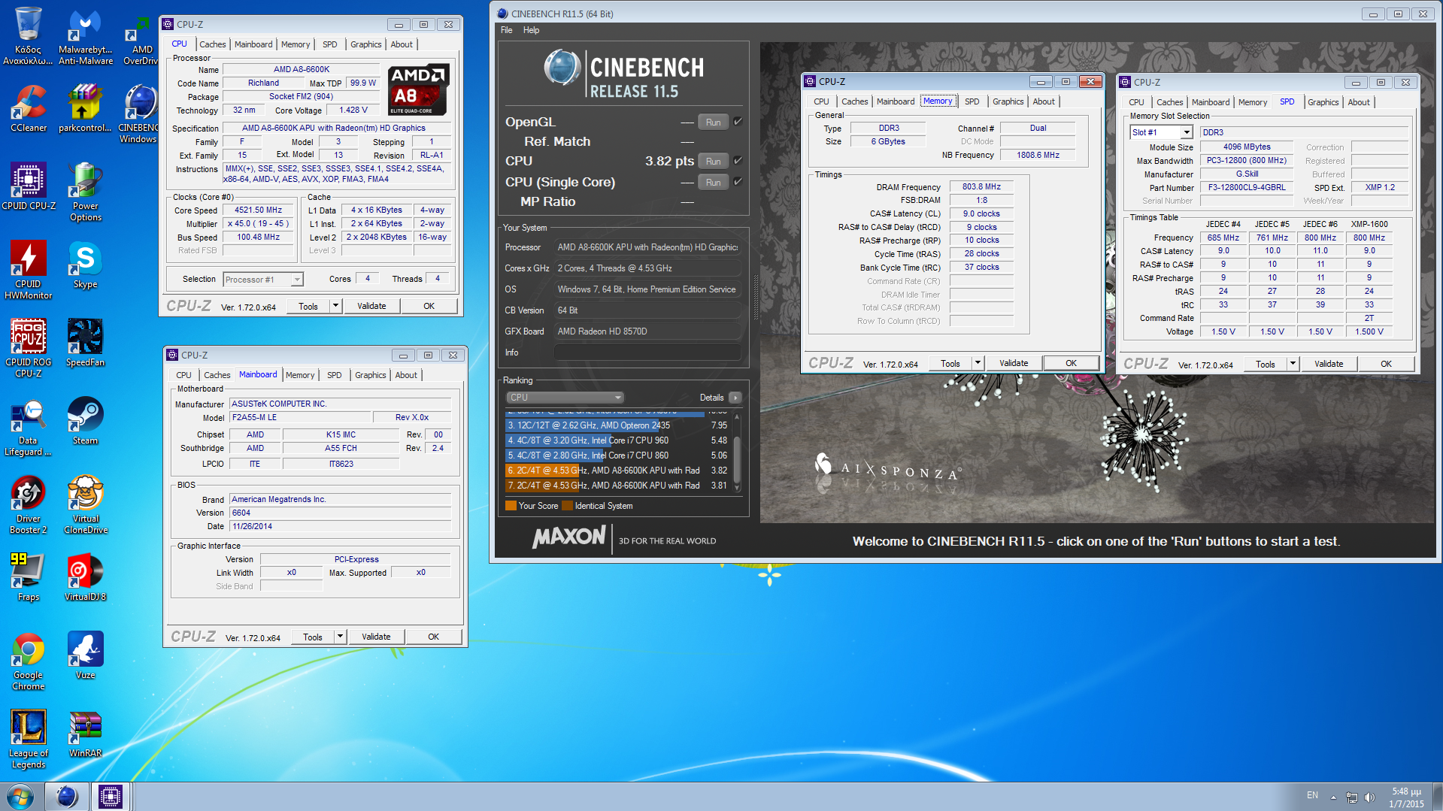Select ranking entry Intel Core i7 CPU 960
The height and width of the screenshot is (811, 1443).
617,440
